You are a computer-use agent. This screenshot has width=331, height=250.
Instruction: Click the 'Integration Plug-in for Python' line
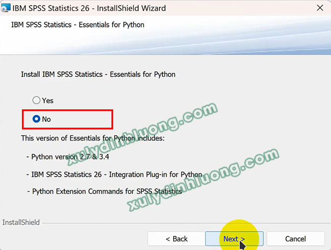(x=114, y=174)
